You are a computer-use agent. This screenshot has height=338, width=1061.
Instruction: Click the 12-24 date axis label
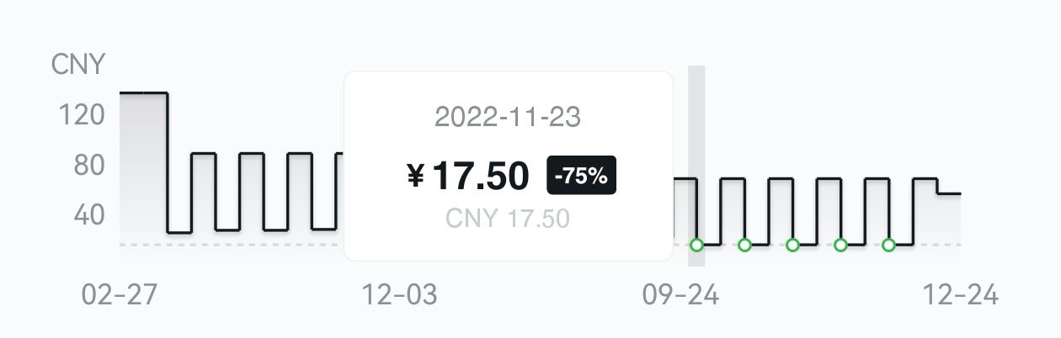click(961, 295)
